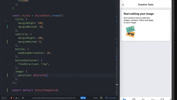Close the Creative Tools screen with the X icon
Image resolution: width=177 pixels, height=100 pixels.
coord(123,5)
